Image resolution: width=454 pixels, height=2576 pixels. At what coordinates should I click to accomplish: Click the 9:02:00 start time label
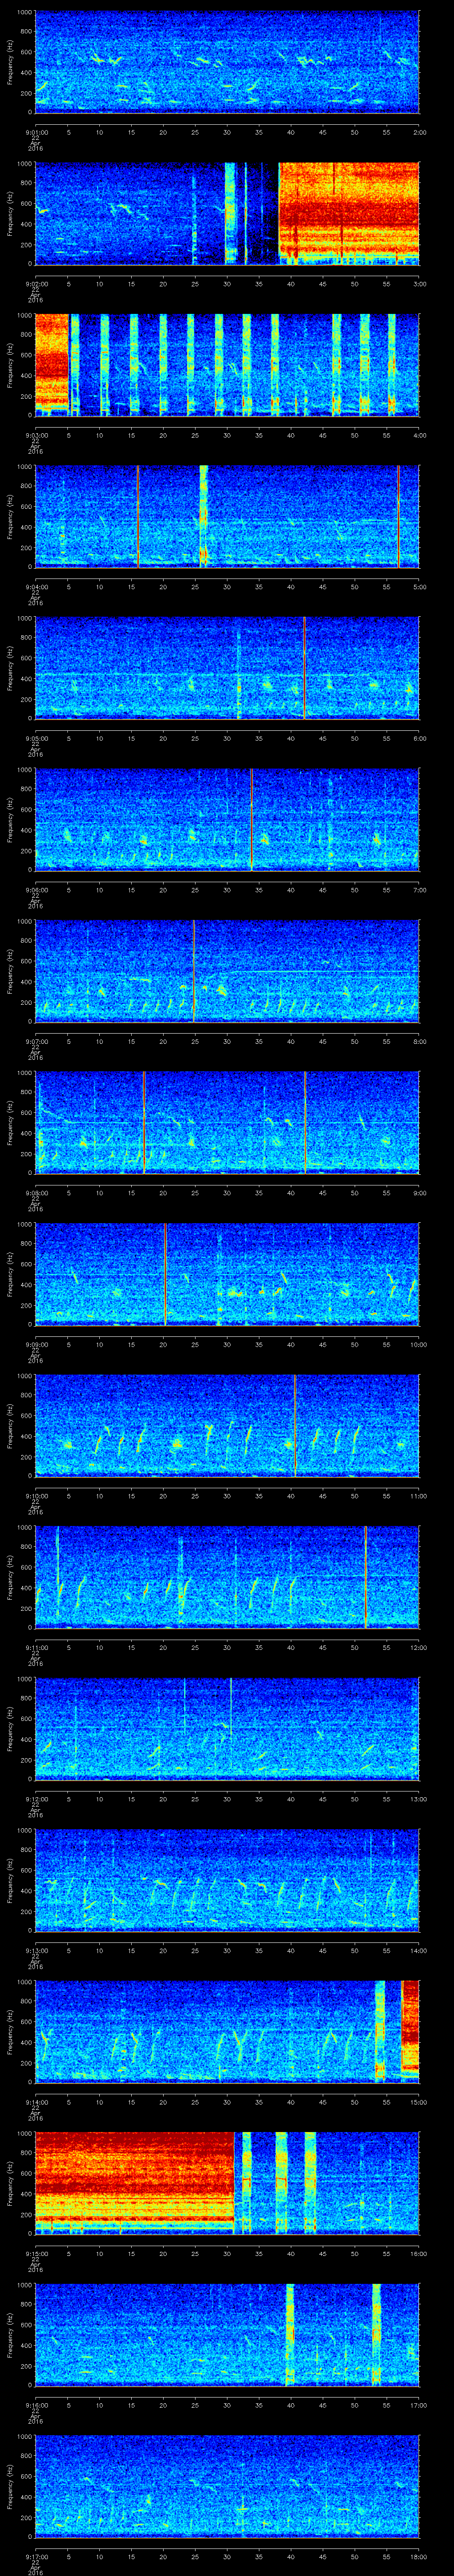pyautogui.click(x=36, y=284)
